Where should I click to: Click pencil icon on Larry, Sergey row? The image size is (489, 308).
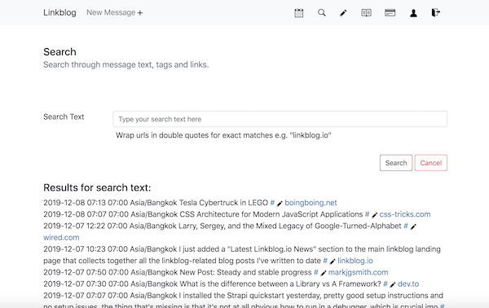pos(413,227)
